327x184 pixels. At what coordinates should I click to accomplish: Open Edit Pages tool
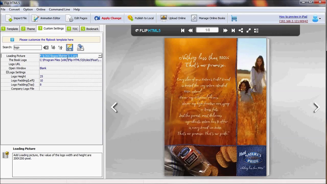77,18
